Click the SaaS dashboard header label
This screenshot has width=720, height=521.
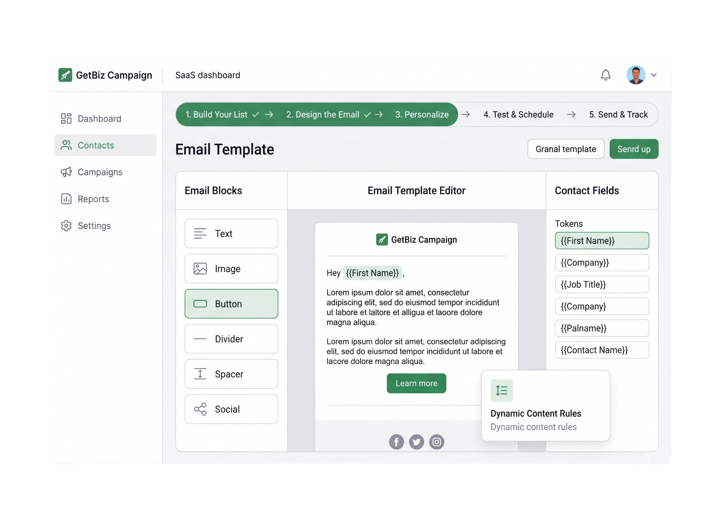tap(208, 75)
